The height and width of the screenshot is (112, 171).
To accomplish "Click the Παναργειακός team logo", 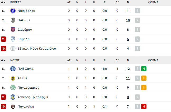I will [x=13, y=88].
